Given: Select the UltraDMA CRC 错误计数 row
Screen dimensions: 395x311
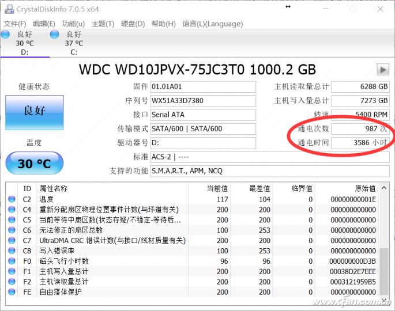Looking at the screenshot, I should pyautogui.click(x=192, y=241).
